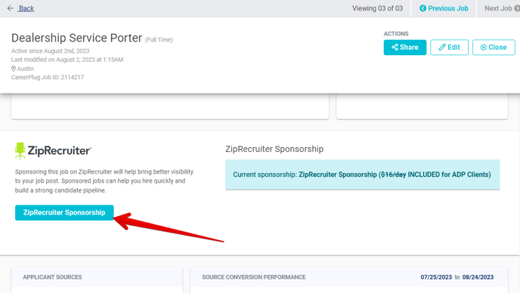Open the Share job action

click(405, 48)
